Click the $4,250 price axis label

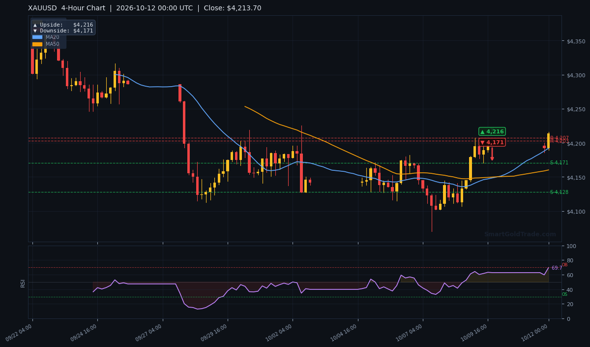(x=576, y=109)
